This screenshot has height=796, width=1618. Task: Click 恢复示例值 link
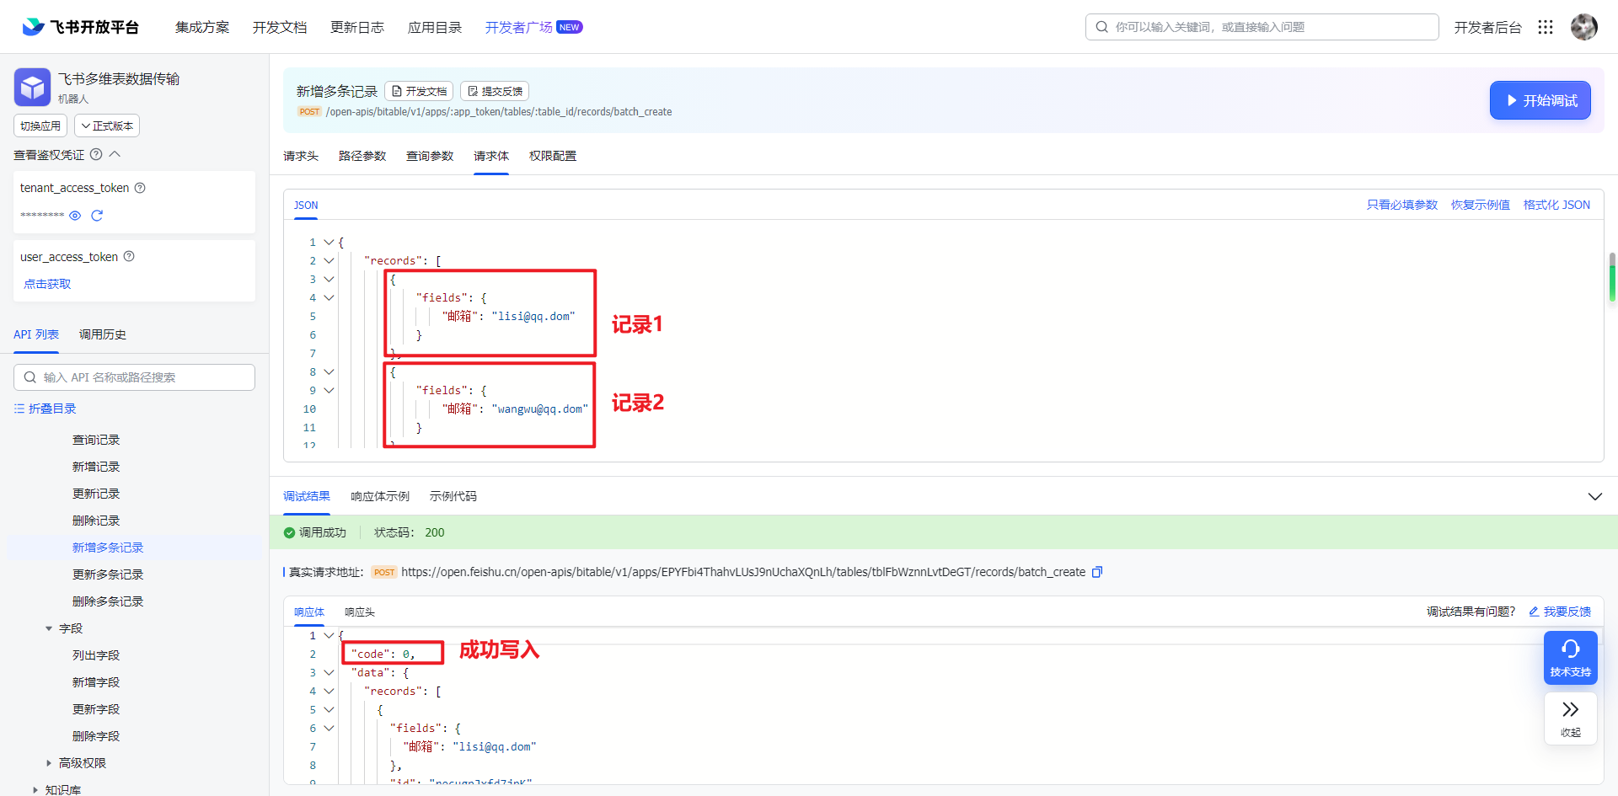pyautogui.click(x=1481, y=205)
